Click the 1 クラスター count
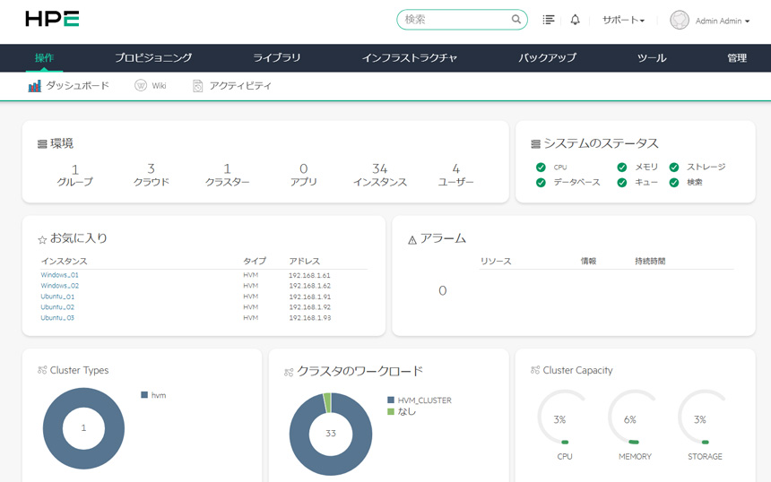 coord(227,175)
